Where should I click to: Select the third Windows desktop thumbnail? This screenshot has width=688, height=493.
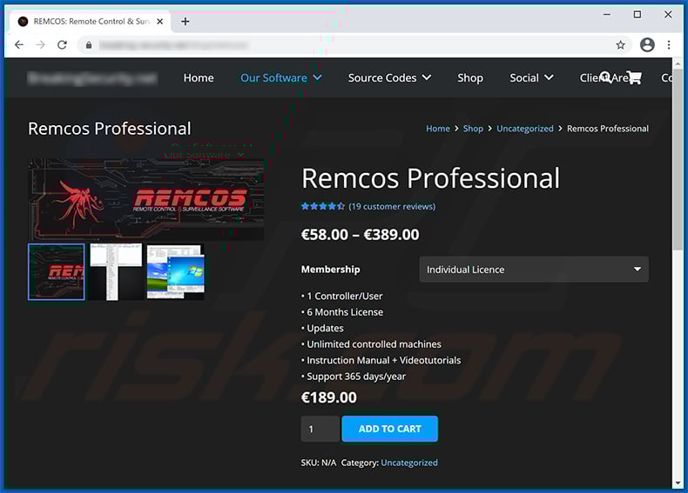pos(176,271)
